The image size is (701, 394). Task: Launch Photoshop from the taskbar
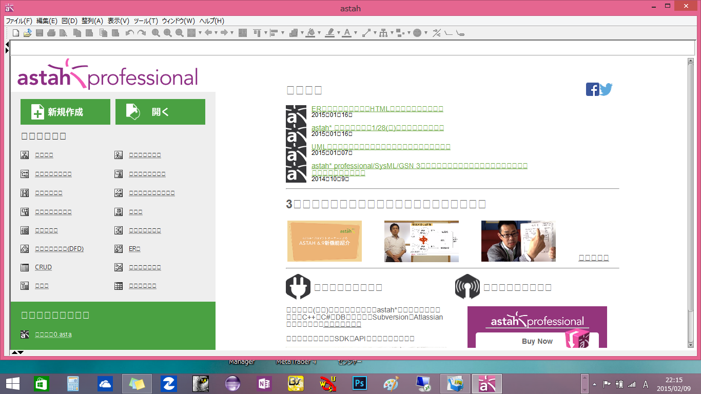(359, 384)
